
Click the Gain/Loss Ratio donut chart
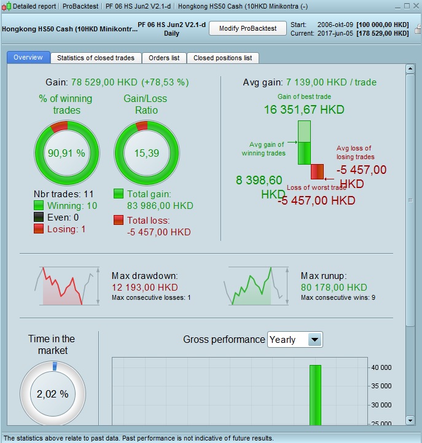[x=147, y=153]
